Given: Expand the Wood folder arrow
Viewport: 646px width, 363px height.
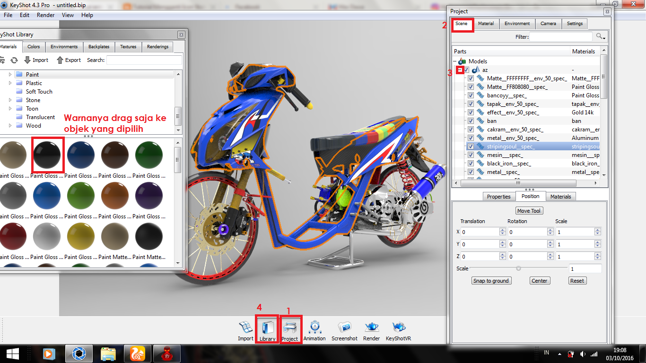Looking at the screenshot, I should coord(10,126).
